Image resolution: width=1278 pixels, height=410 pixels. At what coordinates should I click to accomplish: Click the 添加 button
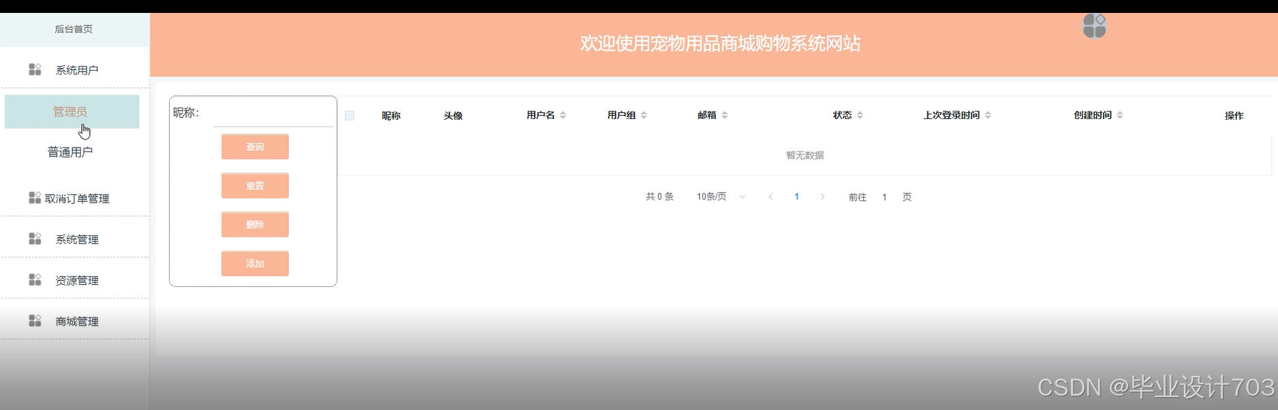255,263
